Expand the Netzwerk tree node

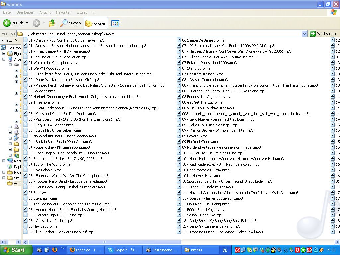[x=4, y=161]
